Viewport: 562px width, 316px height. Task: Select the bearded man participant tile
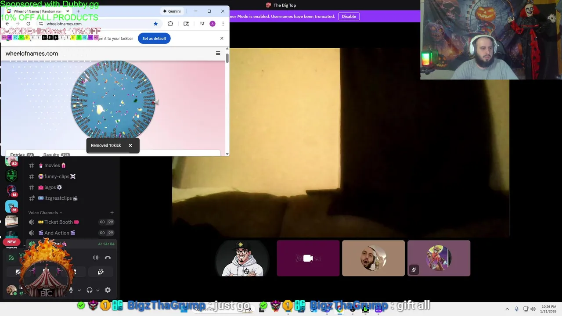pos(373,258)
